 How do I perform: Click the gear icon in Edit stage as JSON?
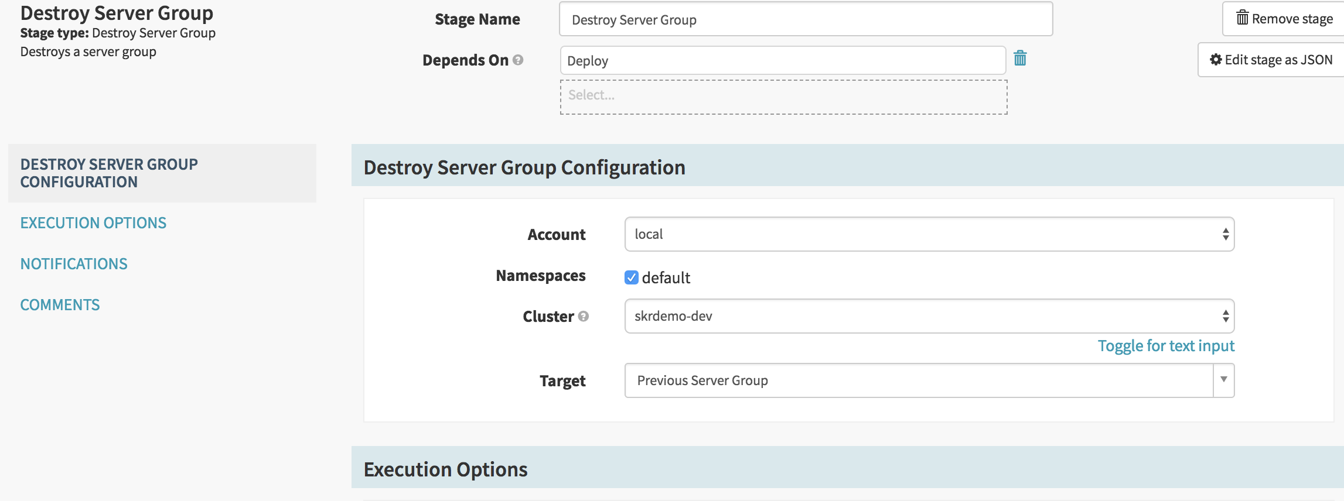1216,60
